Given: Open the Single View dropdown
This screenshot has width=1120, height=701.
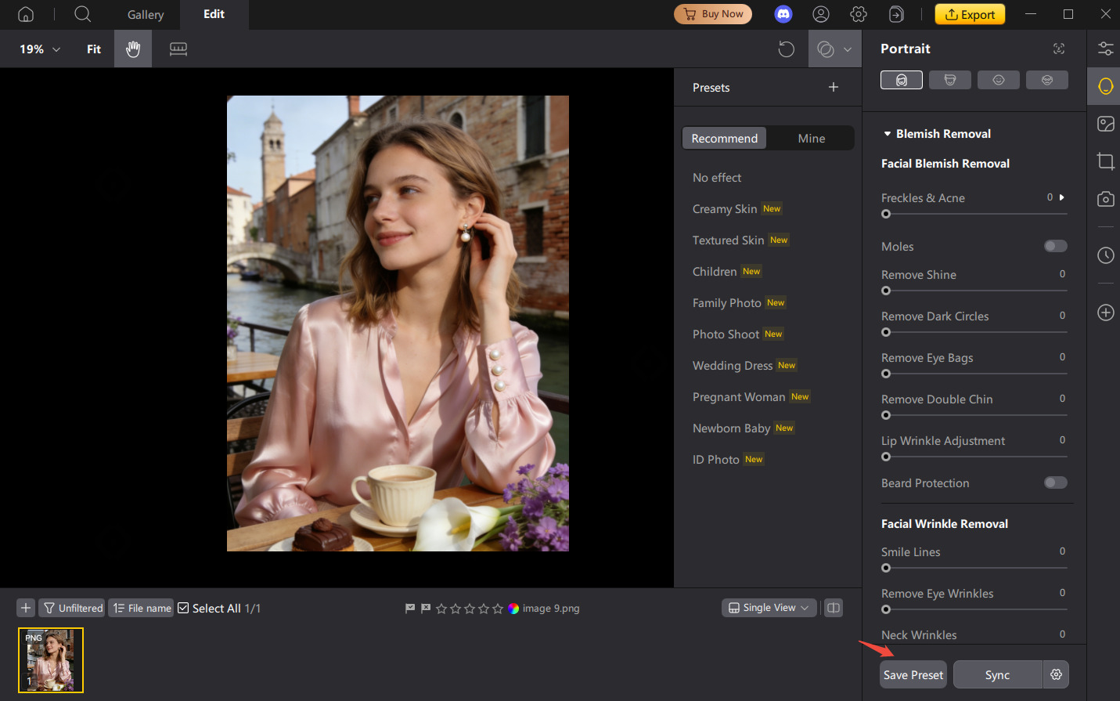Looking at the screenshot, I should [x=768, y=607].
